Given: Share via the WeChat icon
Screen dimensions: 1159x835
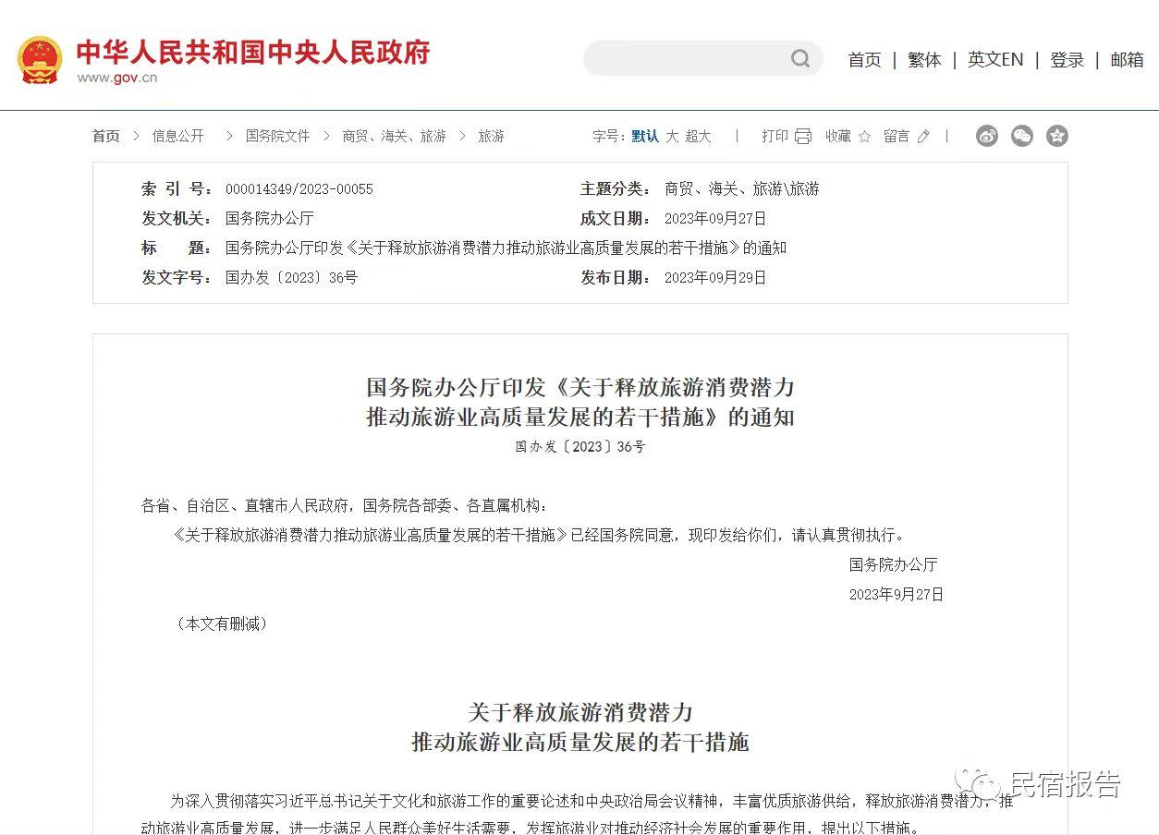Looking at the screenshot, I should tap(1022, 136).
